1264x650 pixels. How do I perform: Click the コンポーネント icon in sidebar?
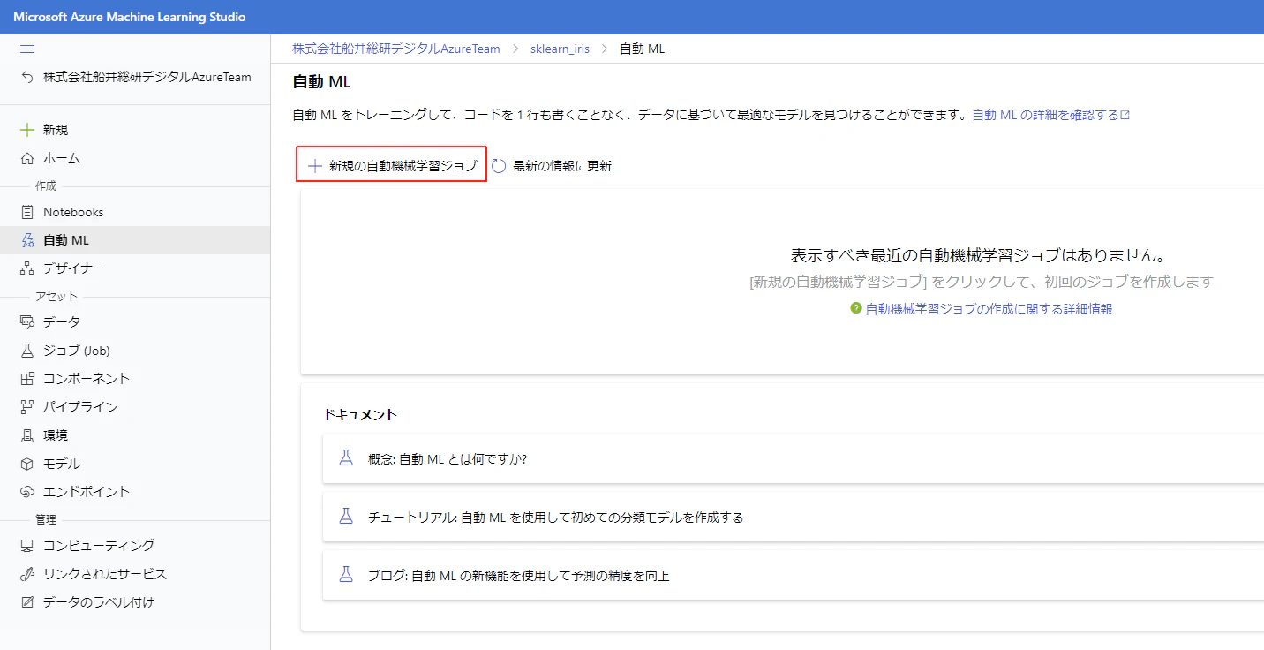click(x=27, y=379)
